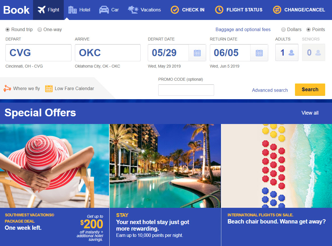The height and width of the screenshot is (246, 332).
Task: Click the Car booking icon
Action: point(104,10)
